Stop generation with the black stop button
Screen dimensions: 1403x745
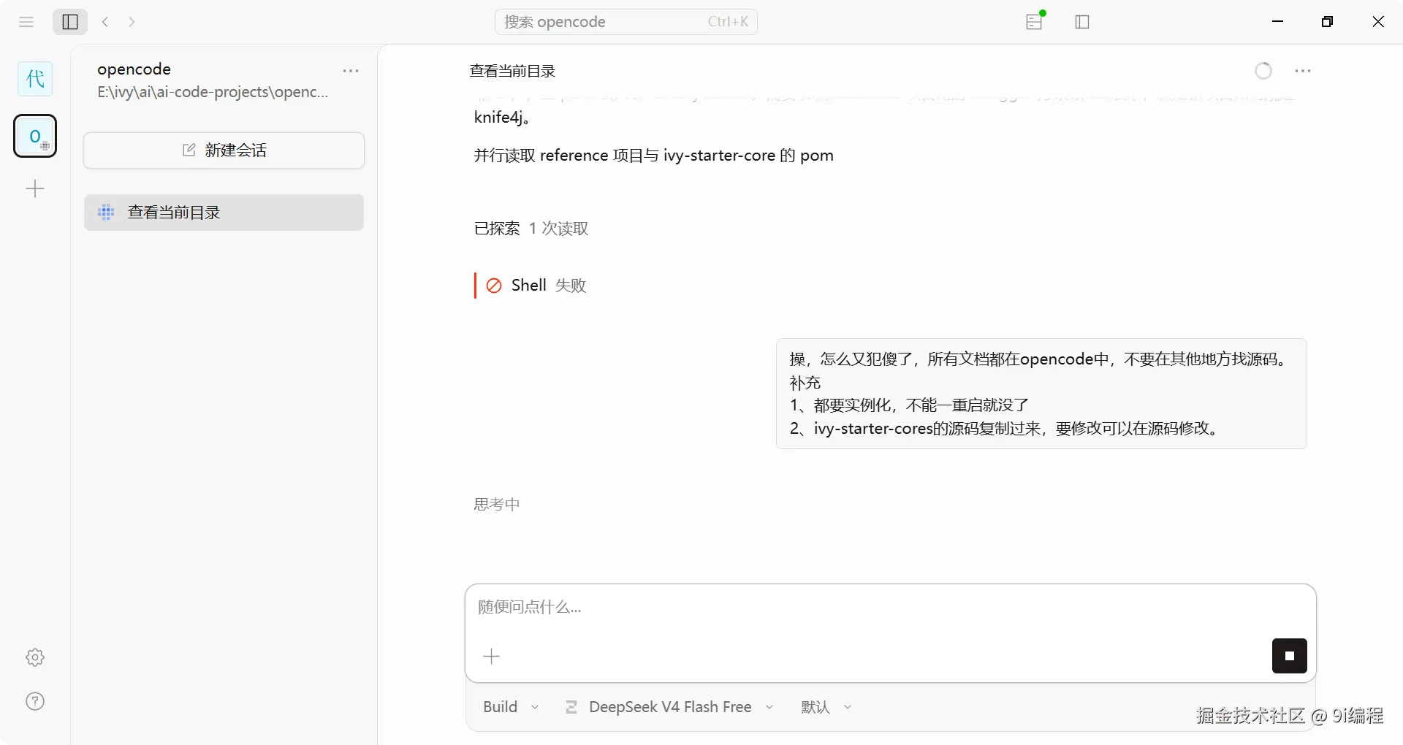[1289, 656]
